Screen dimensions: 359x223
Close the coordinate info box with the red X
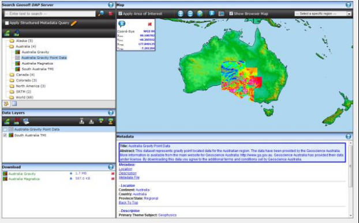coord(149,24)
